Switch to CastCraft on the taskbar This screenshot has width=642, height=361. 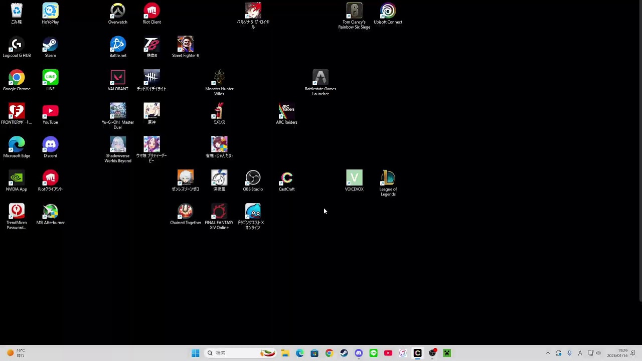pos(417,353)
